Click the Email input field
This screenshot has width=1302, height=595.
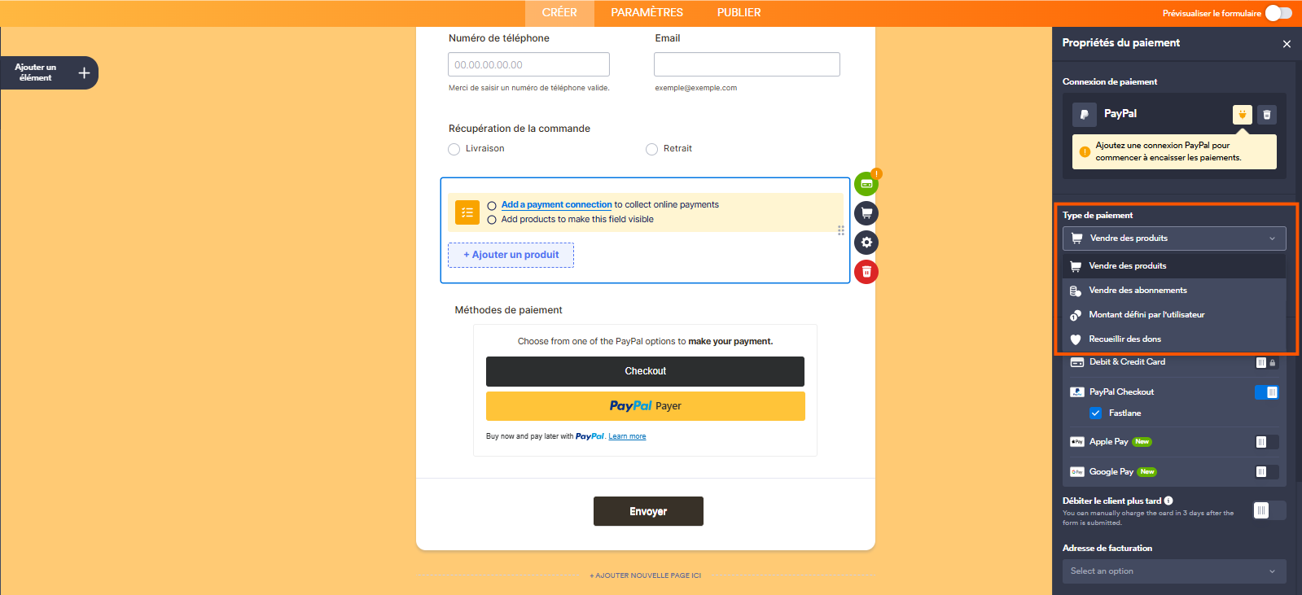[747, 64]
